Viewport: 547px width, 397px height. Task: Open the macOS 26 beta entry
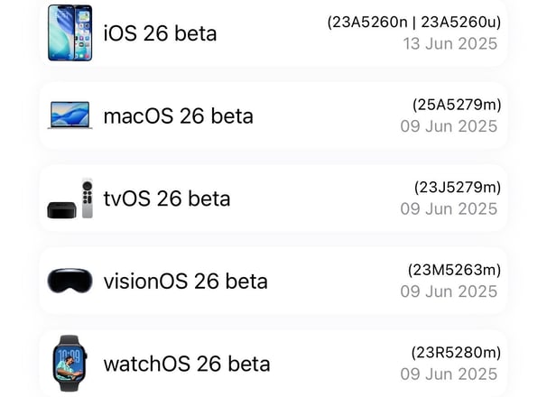273,115
